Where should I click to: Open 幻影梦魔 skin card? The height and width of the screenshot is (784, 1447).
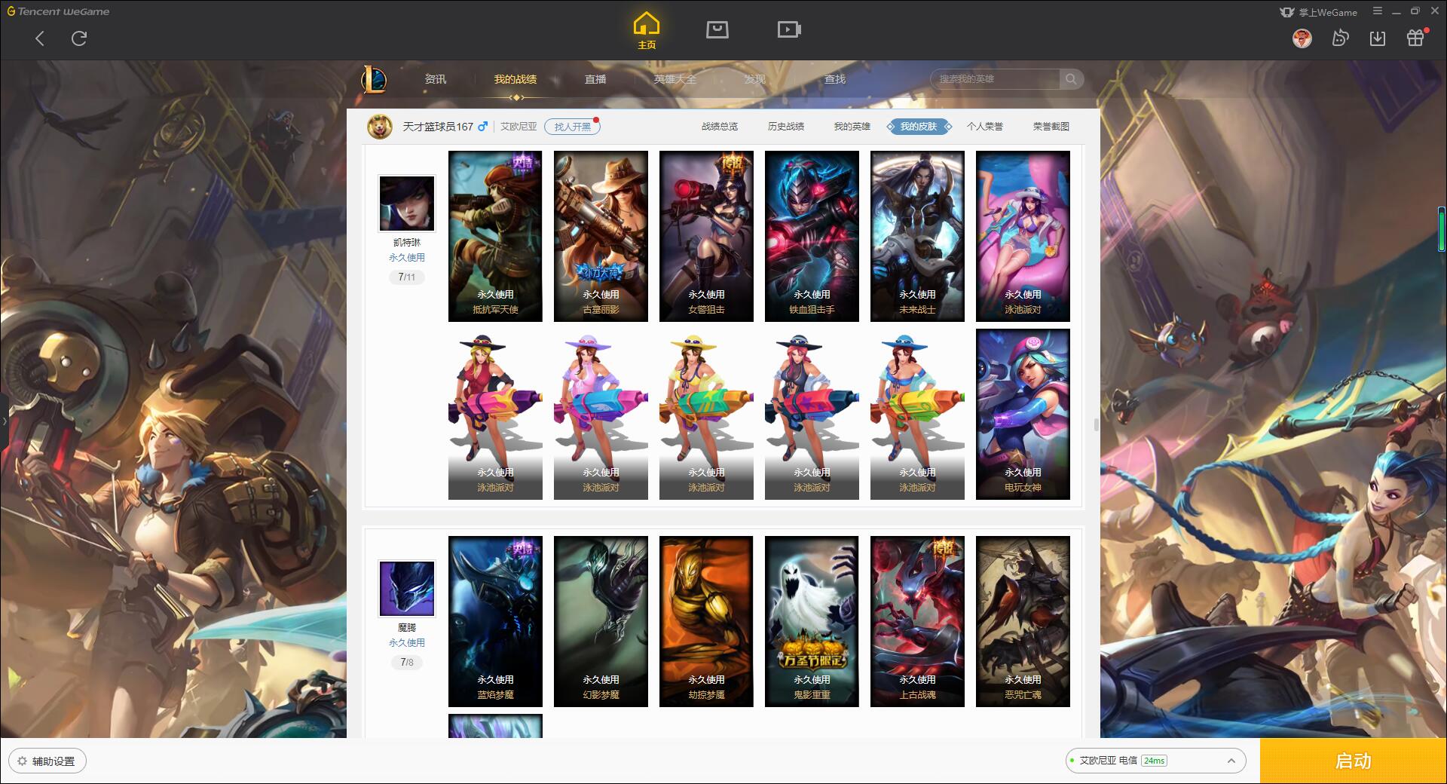point(601,621)
